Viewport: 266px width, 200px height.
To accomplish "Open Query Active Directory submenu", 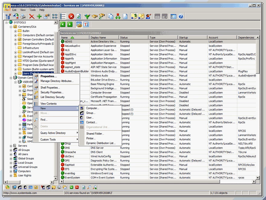I will click(57, 133).
